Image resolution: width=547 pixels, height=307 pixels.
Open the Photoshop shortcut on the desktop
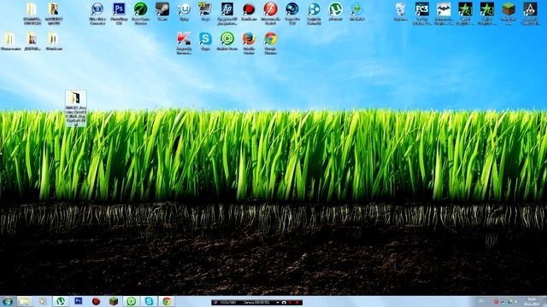(x=119, y=9)
